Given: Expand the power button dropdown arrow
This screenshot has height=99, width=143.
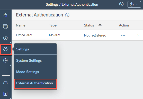Looking at the screenshot, I should click(137, 4).
